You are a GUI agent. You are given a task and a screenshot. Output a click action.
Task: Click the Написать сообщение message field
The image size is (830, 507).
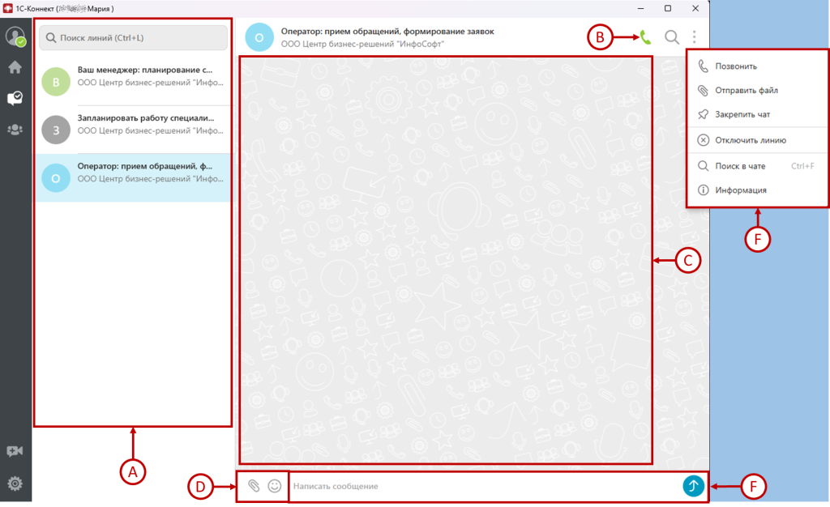(x=485, y=486)
